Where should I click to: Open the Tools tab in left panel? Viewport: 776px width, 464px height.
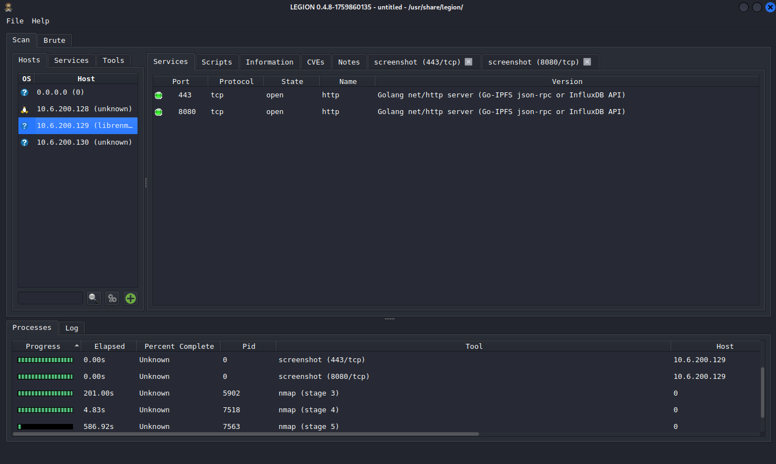pyautogui.click(x=114, y=60)
